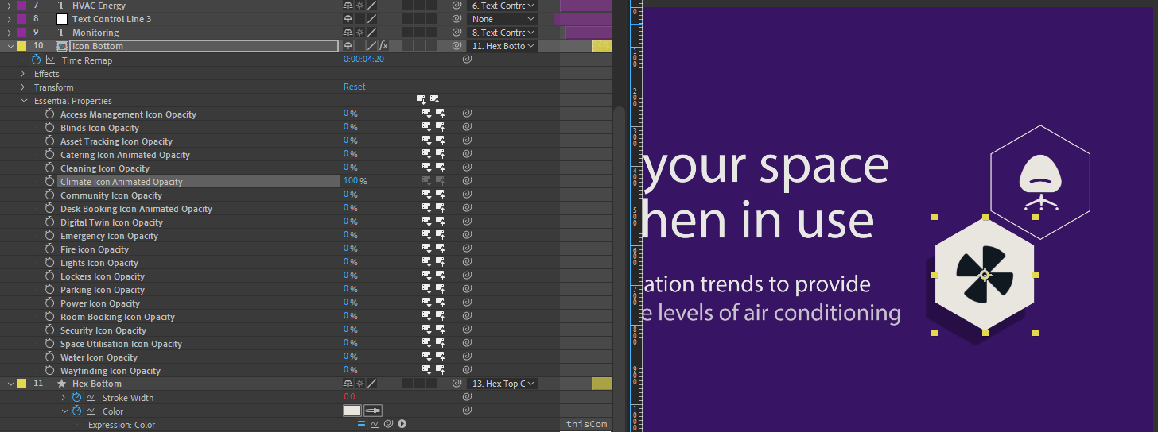
Task: Select the Climate Icon Animated Opacity property
Action: (x=122, y=182)
